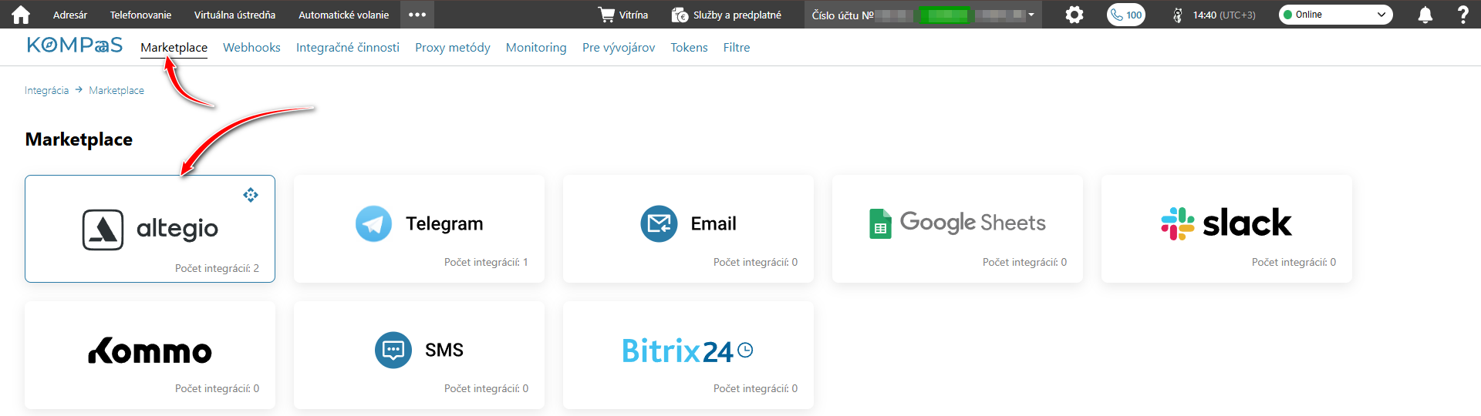This screenshot has width=1481, height=416.
Task: Click Email's Počet integrácií: 0 text
Action: pyautogui.click(x=755, y=262)
